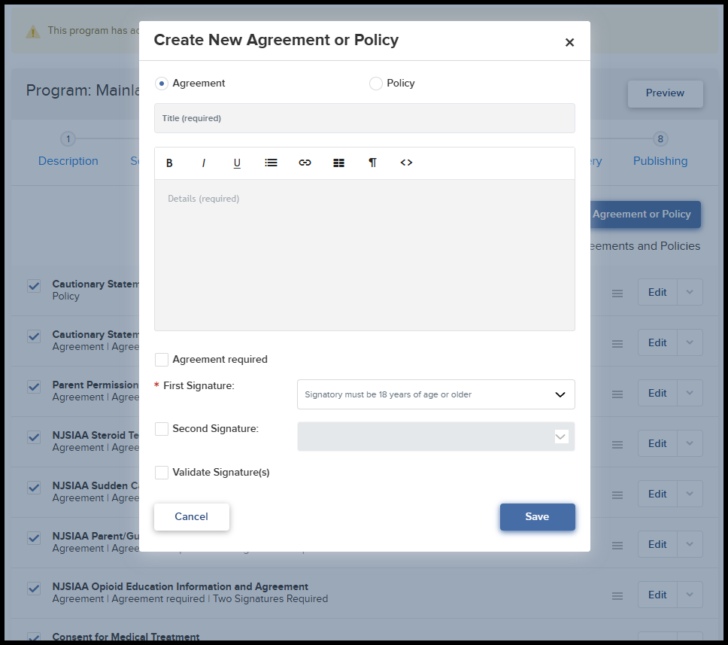The image size is (728, 645).
Task: Click the warning triangle icon in banner
Action: [33, 32]
